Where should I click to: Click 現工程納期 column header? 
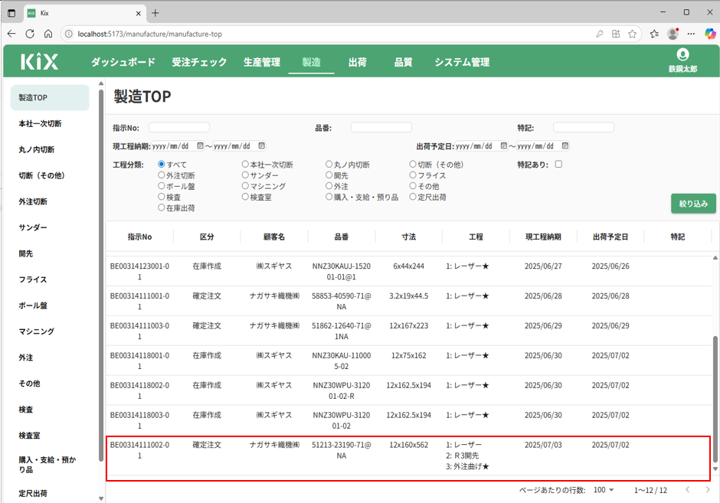pyautogui.click(x=543, y=237)
